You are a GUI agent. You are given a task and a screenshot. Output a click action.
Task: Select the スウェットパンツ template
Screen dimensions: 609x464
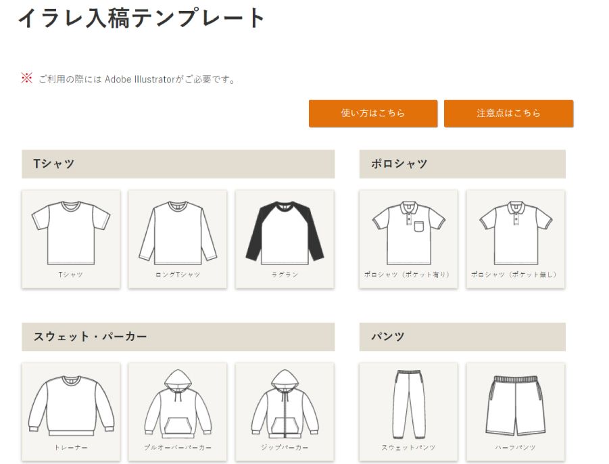click(408, 413)
